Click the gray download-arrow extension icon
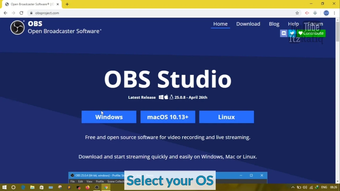The image size is (340, 191). pyautogui.click(x=315, y=13)
